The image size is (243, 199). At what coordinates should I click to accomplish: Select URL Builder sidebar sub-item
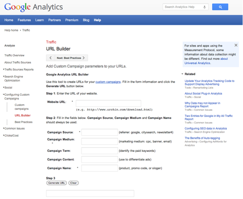(23, 115)
